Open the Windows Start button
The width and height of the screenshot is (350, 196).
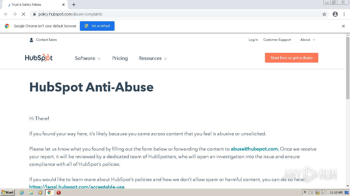[x=7, y=192]
